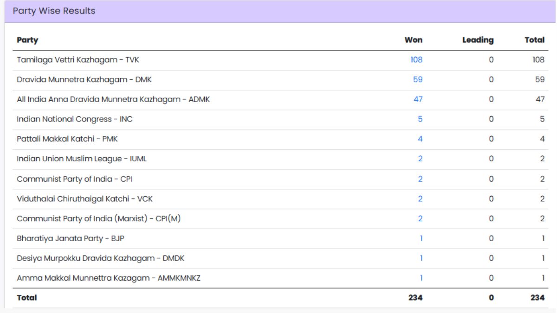Open INC won count link 5
The height and width of the screenshot is (313, 557).
(420, 119)
